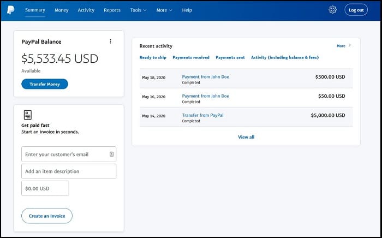
Task: Click the chevron arrow beside More in Recent activity
Action: tap(350, 45)
